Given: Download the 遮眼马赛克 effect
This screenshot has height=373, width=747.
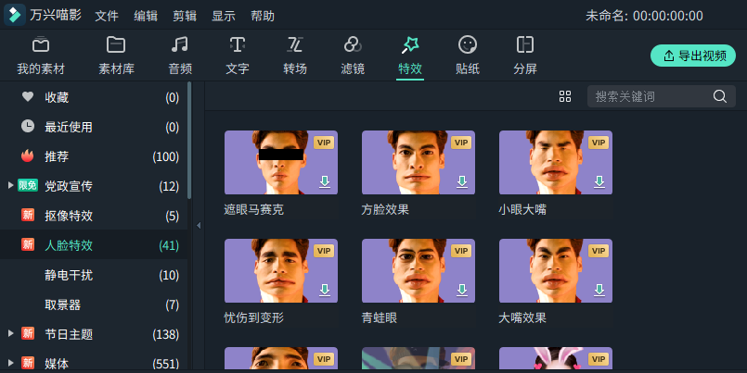Looking at the screenshot, I should pyautogui.click(x=325, y=181).
